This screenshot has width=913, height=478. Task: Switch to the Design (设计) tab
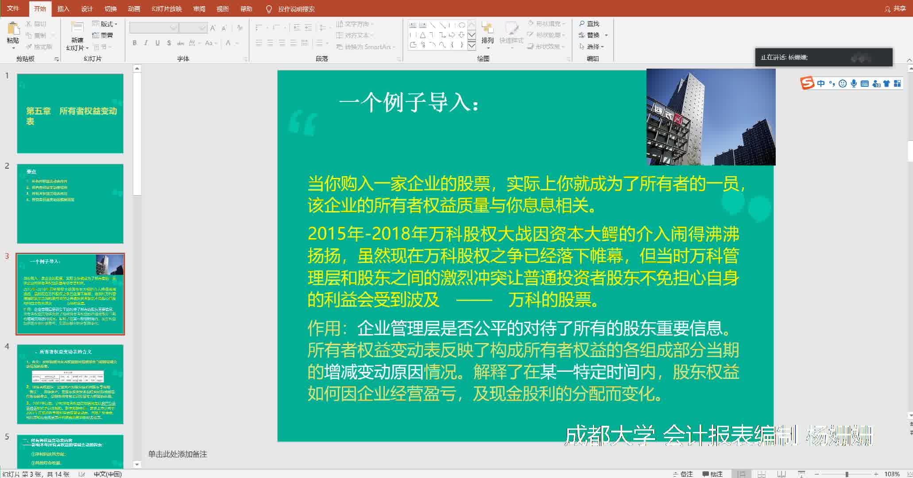[x=87, y=8]
